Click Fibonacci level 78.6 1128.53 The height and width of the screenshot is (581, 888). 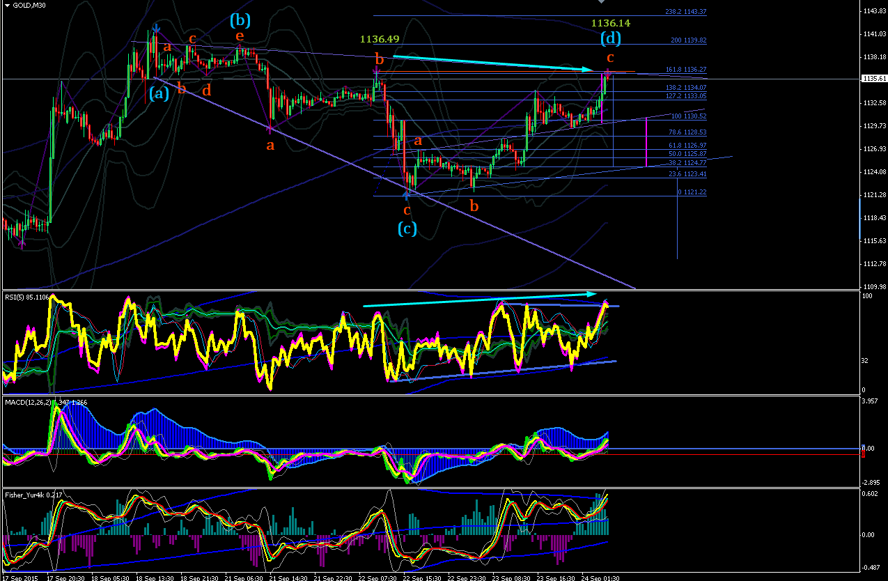(x=687, y=132)
